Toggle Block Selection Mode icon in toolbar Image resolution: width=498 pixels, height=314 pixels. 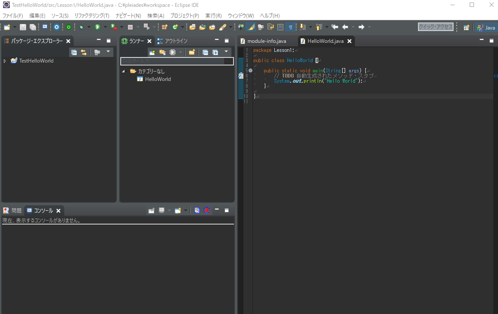[x=280, y=27]
